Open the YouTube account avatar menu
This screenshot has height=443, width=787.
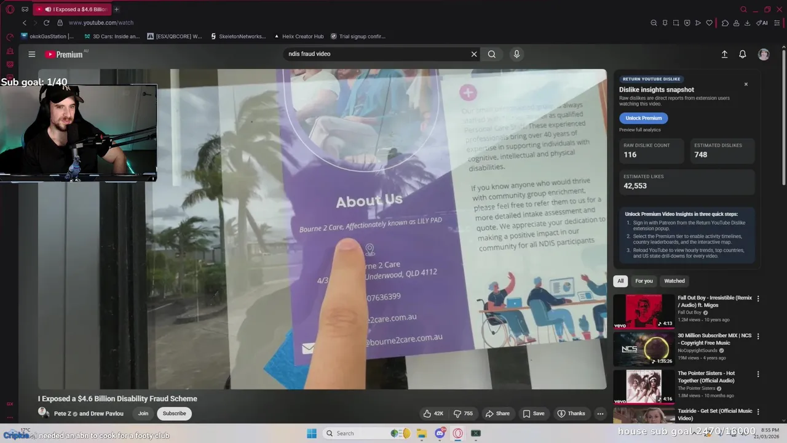tap(764, 54)
